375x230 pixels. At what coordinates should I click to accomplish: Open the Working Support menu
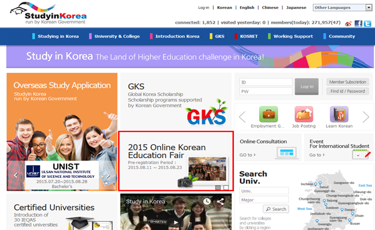point(293,36)
